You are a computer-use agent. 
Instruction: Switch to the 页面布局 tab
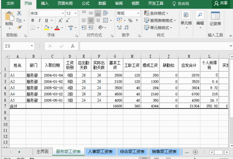pos(65,3)
